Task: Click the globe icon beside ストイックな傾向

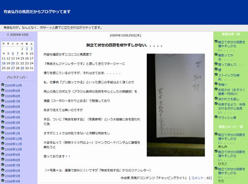Action: [216, 75]
